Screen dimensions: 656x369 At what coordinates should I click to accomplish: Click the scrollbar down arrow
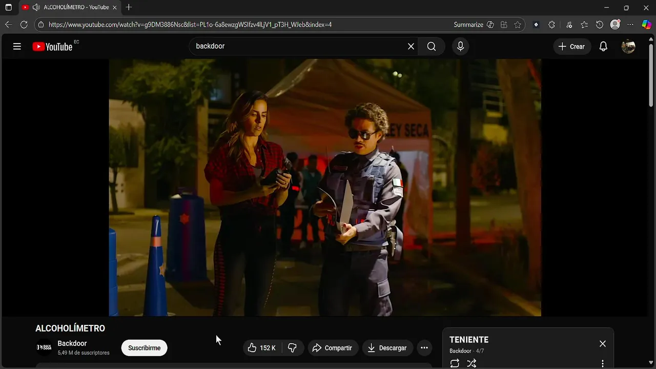click(651, 363)
